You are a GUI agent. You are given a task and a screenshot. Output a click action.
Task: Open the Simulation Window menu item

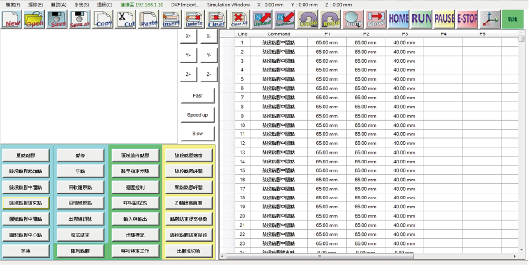pos(228,5)
